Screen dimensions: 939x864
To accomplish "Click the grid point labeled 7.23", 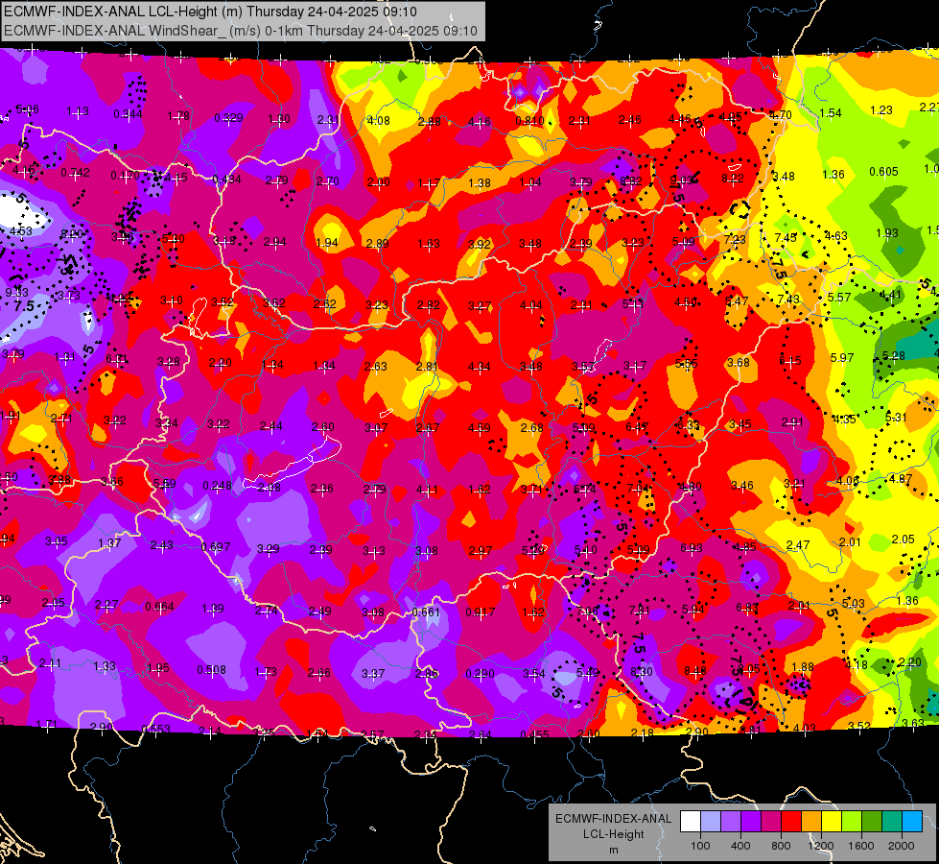I will (x=735, y=239).
